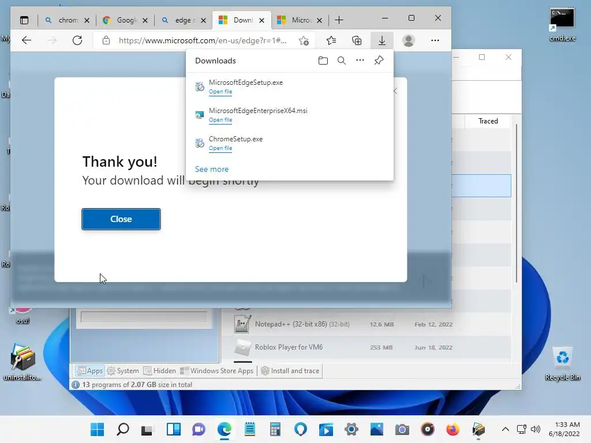This screenshot has width=591, height=443.
Task: Open Notepad on taskbar
Action: pyautogui.click(x=250, y=429)
